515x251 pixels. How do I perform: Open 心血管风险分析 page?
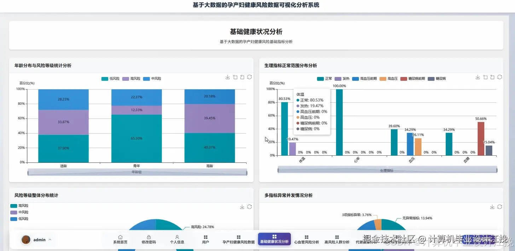[307, 240]
